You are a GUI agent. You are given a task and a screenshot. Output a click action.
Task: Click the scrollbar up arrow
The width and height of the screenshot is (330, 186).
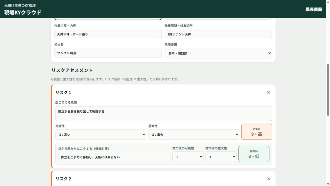point(328,2)
